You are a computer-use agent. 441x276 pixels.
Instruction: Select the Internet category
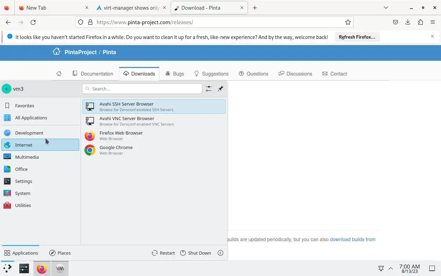click(40, 145)
